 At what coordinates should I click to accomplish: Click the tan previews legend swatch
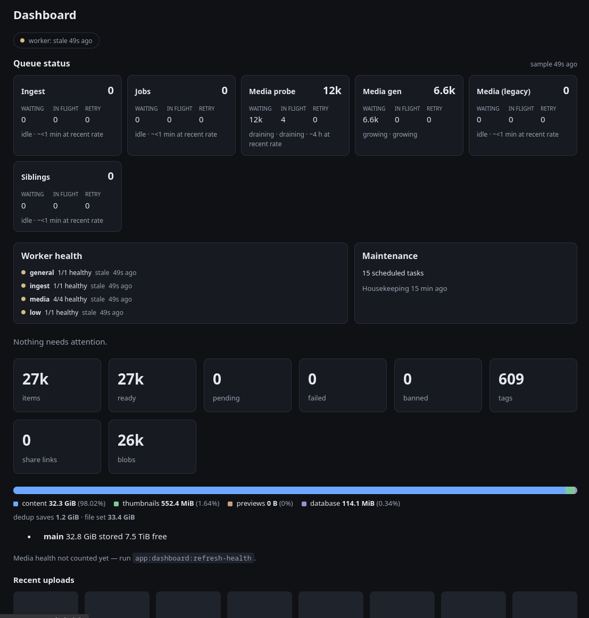pyautogui.click(x=230, y=504)
